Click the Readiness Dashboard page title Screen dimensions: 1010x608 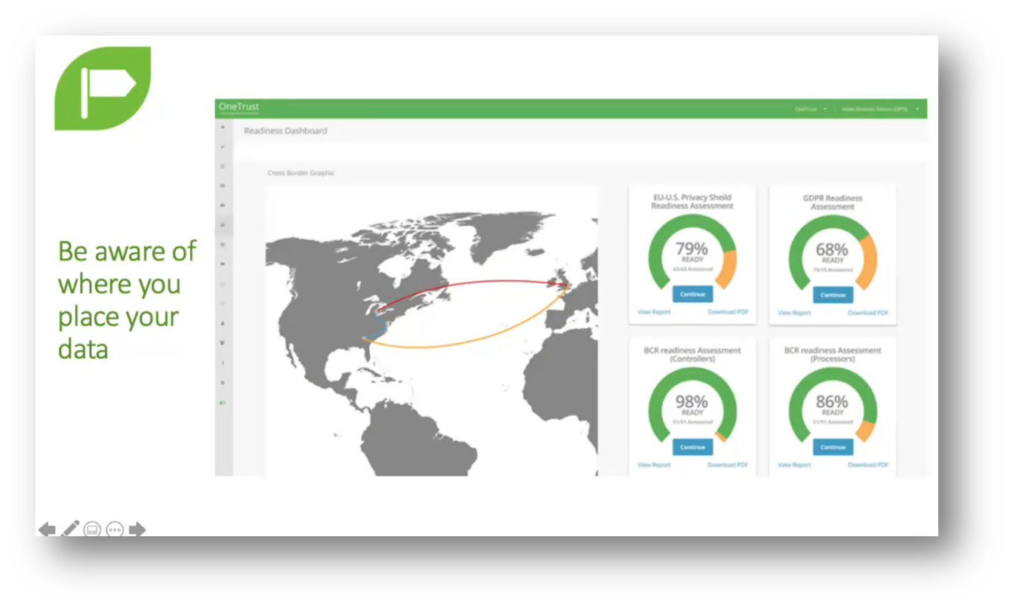coord(285,131)
